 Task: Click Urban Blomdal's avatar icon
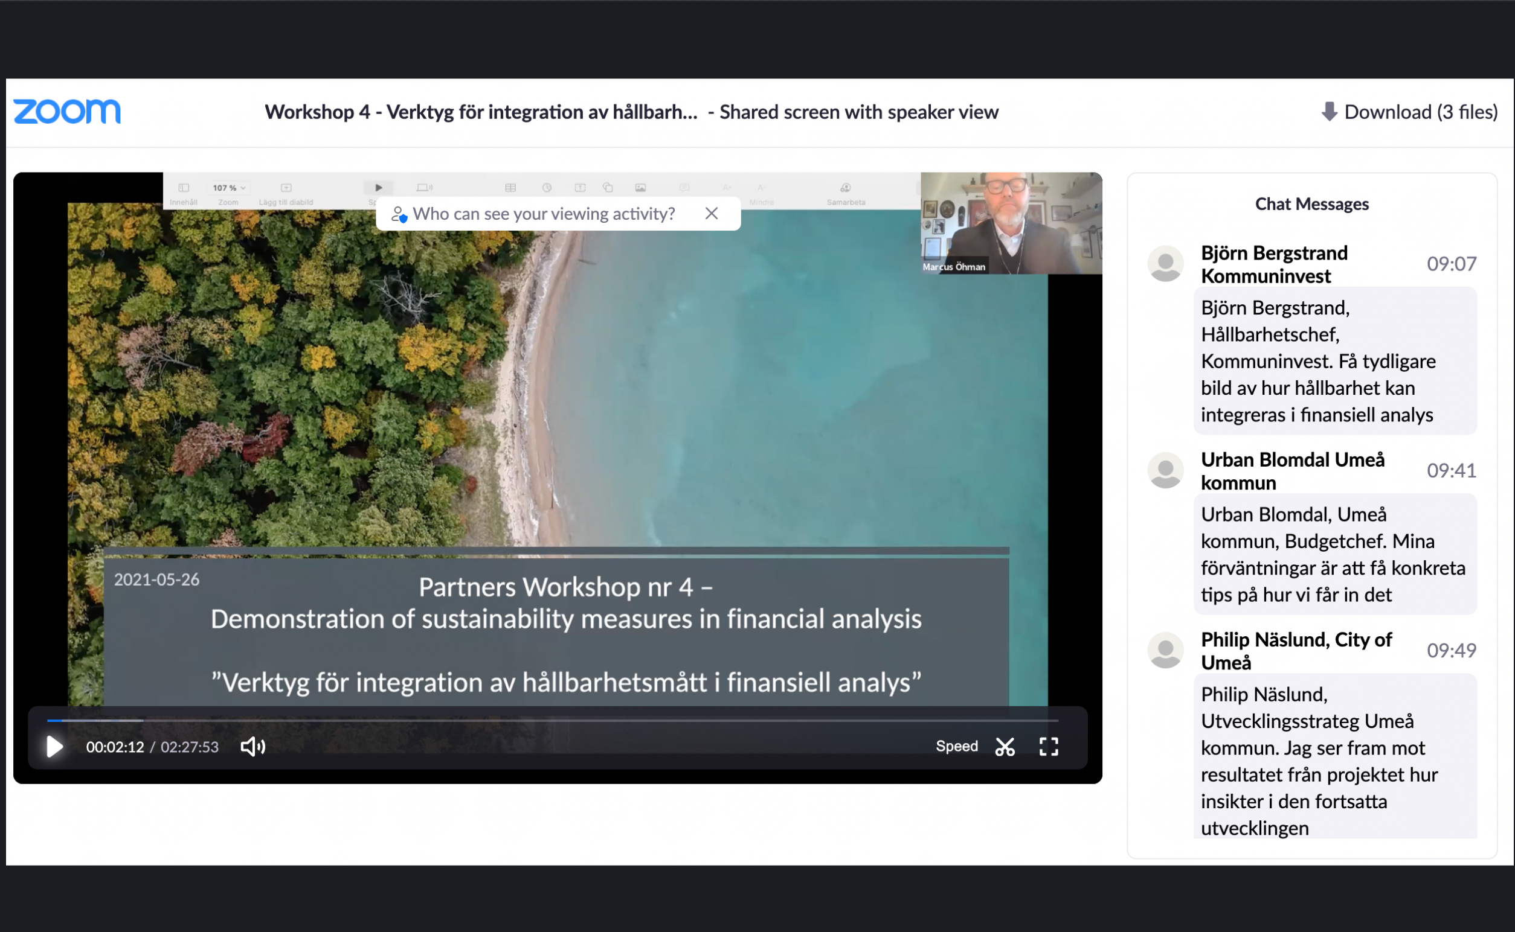coord(1165,470)
